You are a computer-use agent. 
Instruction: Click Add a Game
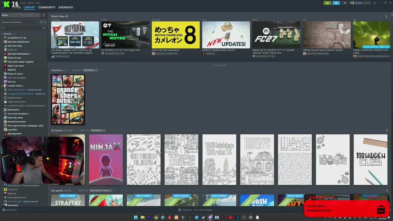pos(10,210)
